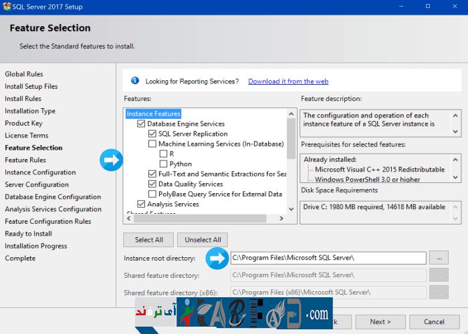Check the Python feature checkbox
The width and height of the screenshot is (468, 334).
[x=164, y=164]
